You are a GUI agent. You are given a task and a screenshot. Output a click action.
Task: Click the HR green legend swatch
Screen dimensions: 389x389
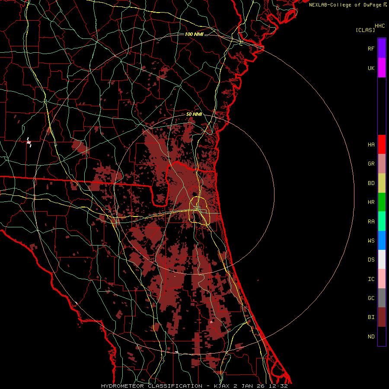coord(382,202)
